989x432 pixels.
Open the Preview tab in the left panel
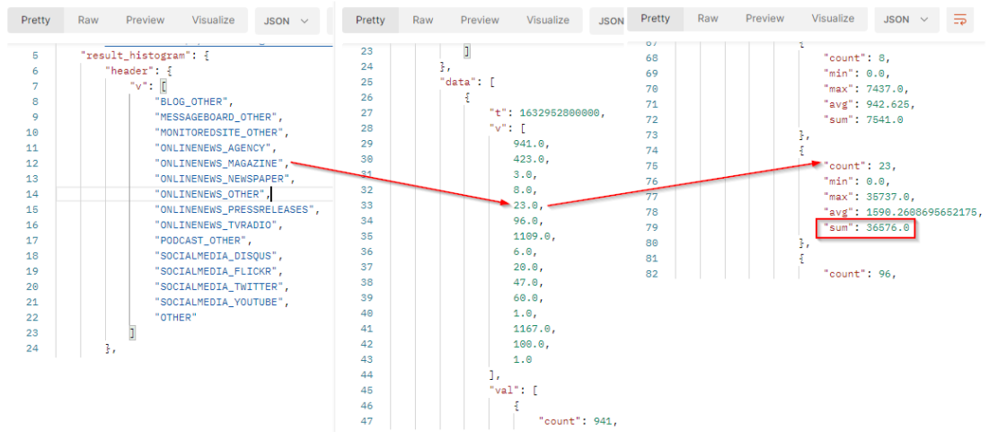tap(146, 20)
